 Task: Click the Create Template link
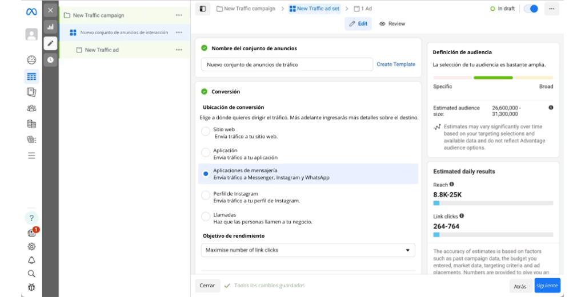click(x=396, y=64)
